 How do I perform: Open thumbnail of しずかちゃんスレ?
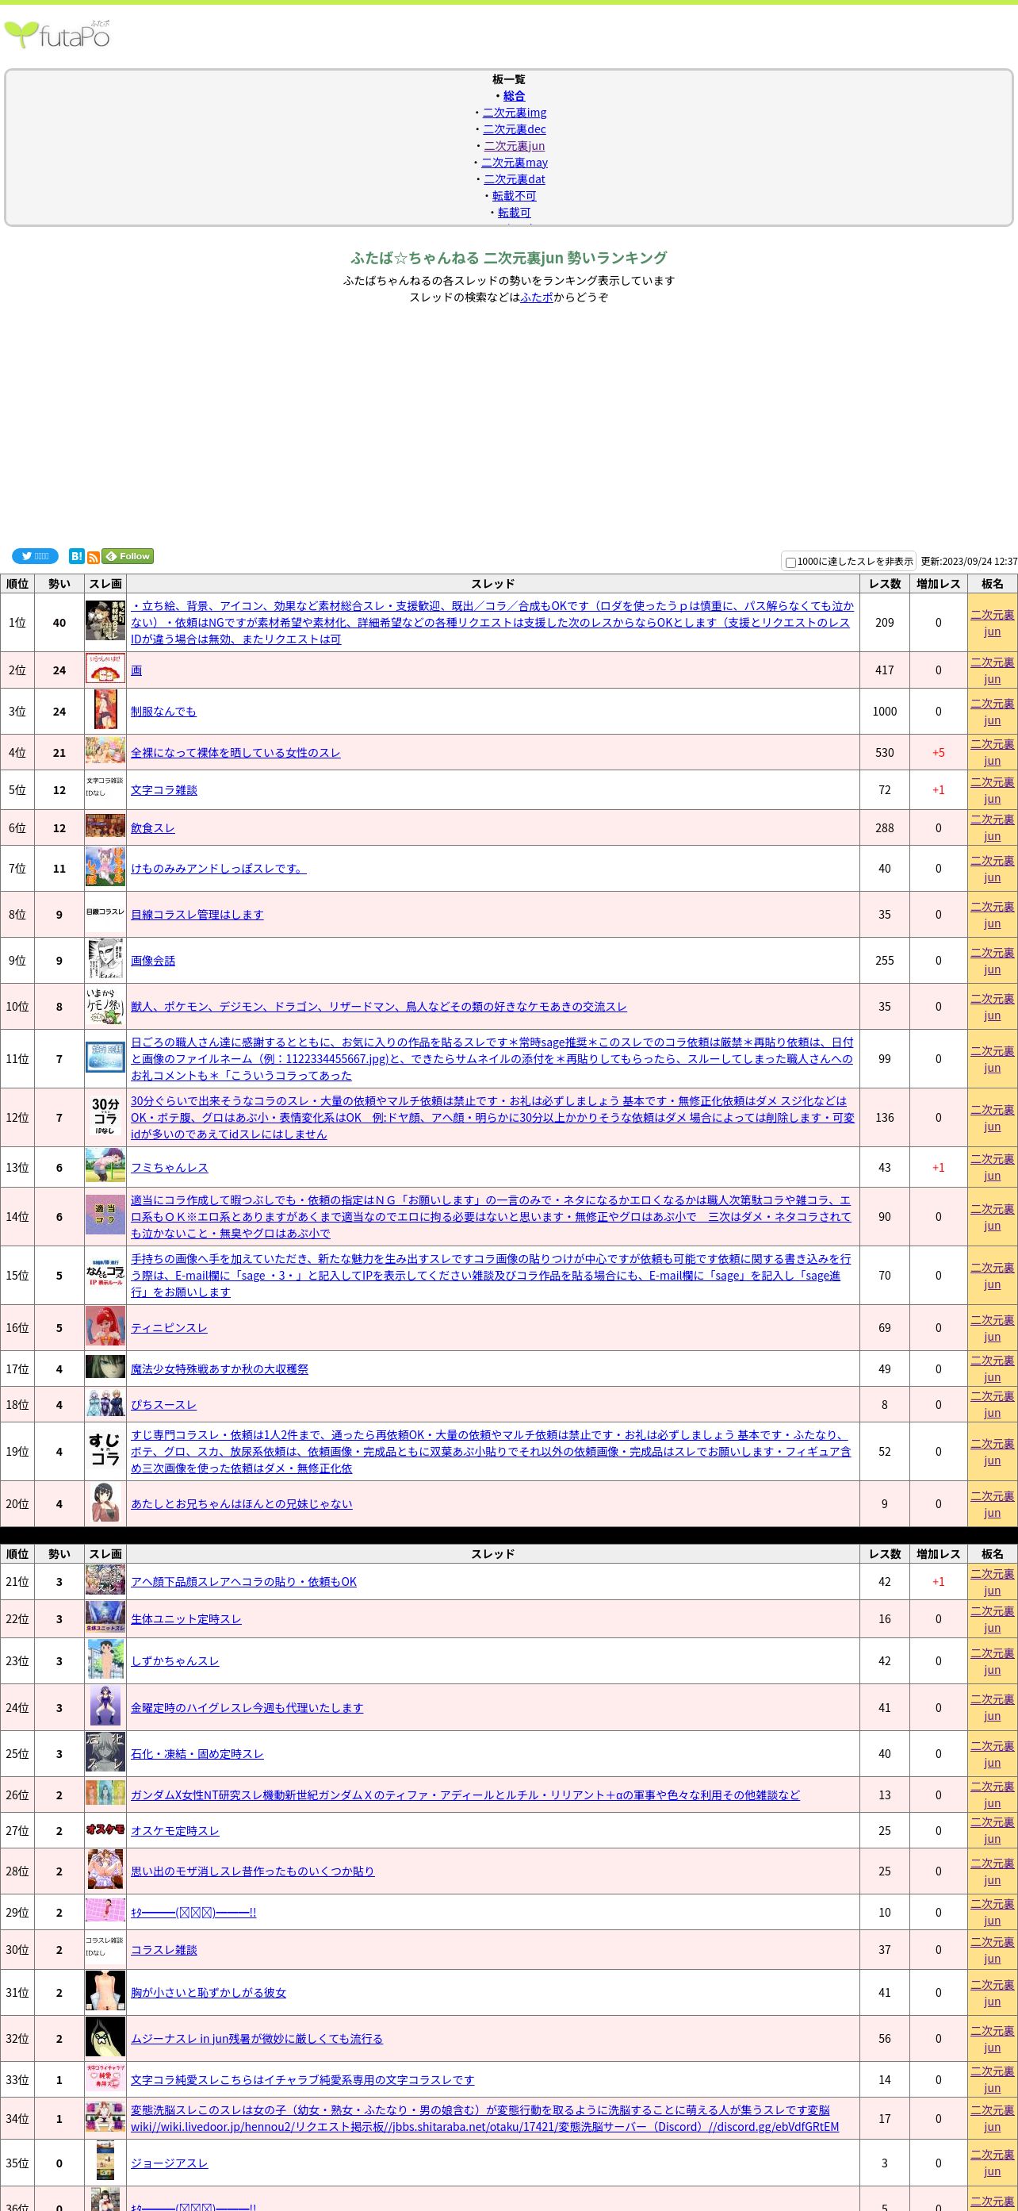105,1660
